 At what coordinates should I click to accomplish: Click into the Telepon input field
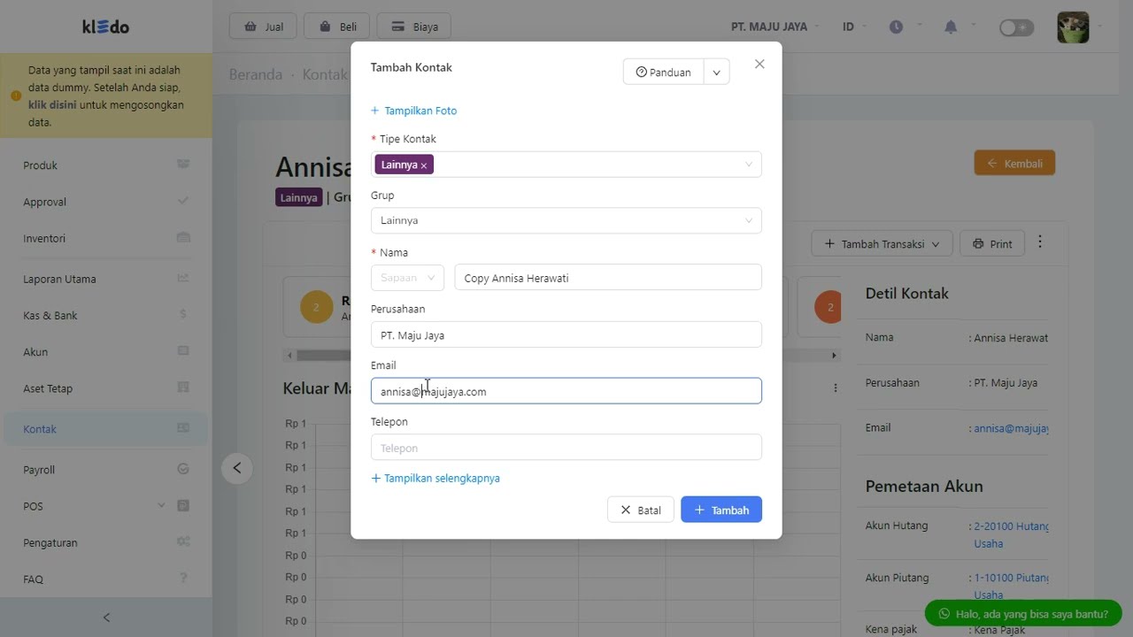pos(566,448)
